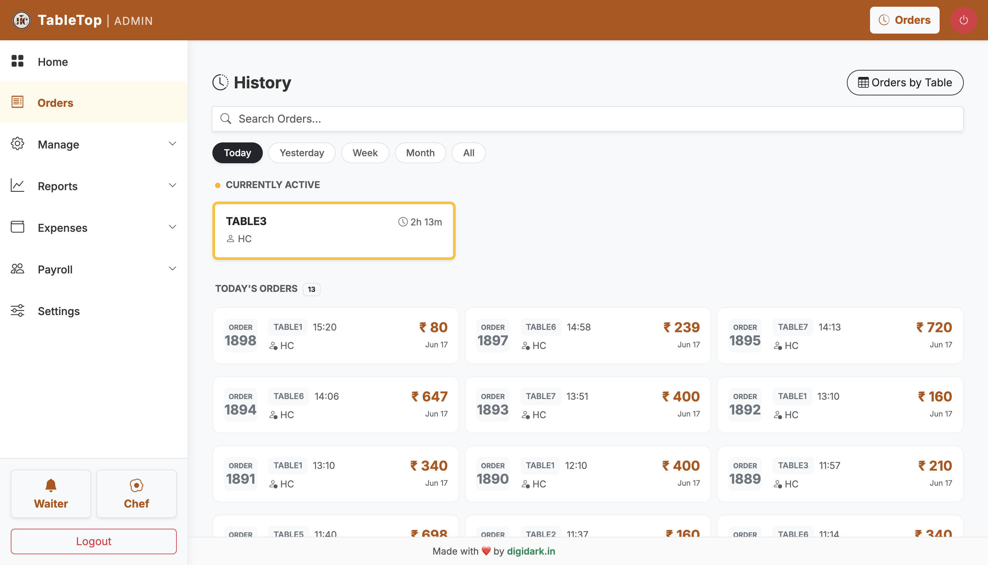Click the user icon on order 1898
Viewport: 988px width, 565px height.
(273, 345)
